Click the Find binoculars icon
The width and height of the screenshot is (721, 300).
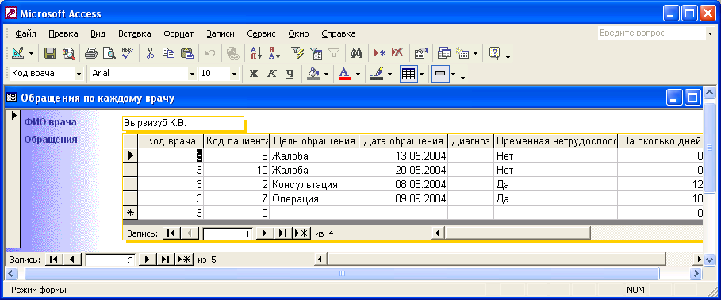click(x=356, y=53)
